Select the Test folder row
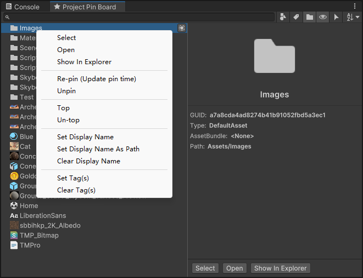Image resolution: width=363 pixels, height=278 pixels. click(19, 97)
